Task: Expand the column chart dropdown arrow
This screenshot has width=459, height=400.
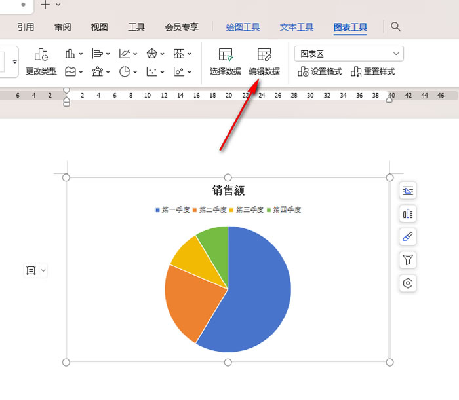Action: [81, 54]
